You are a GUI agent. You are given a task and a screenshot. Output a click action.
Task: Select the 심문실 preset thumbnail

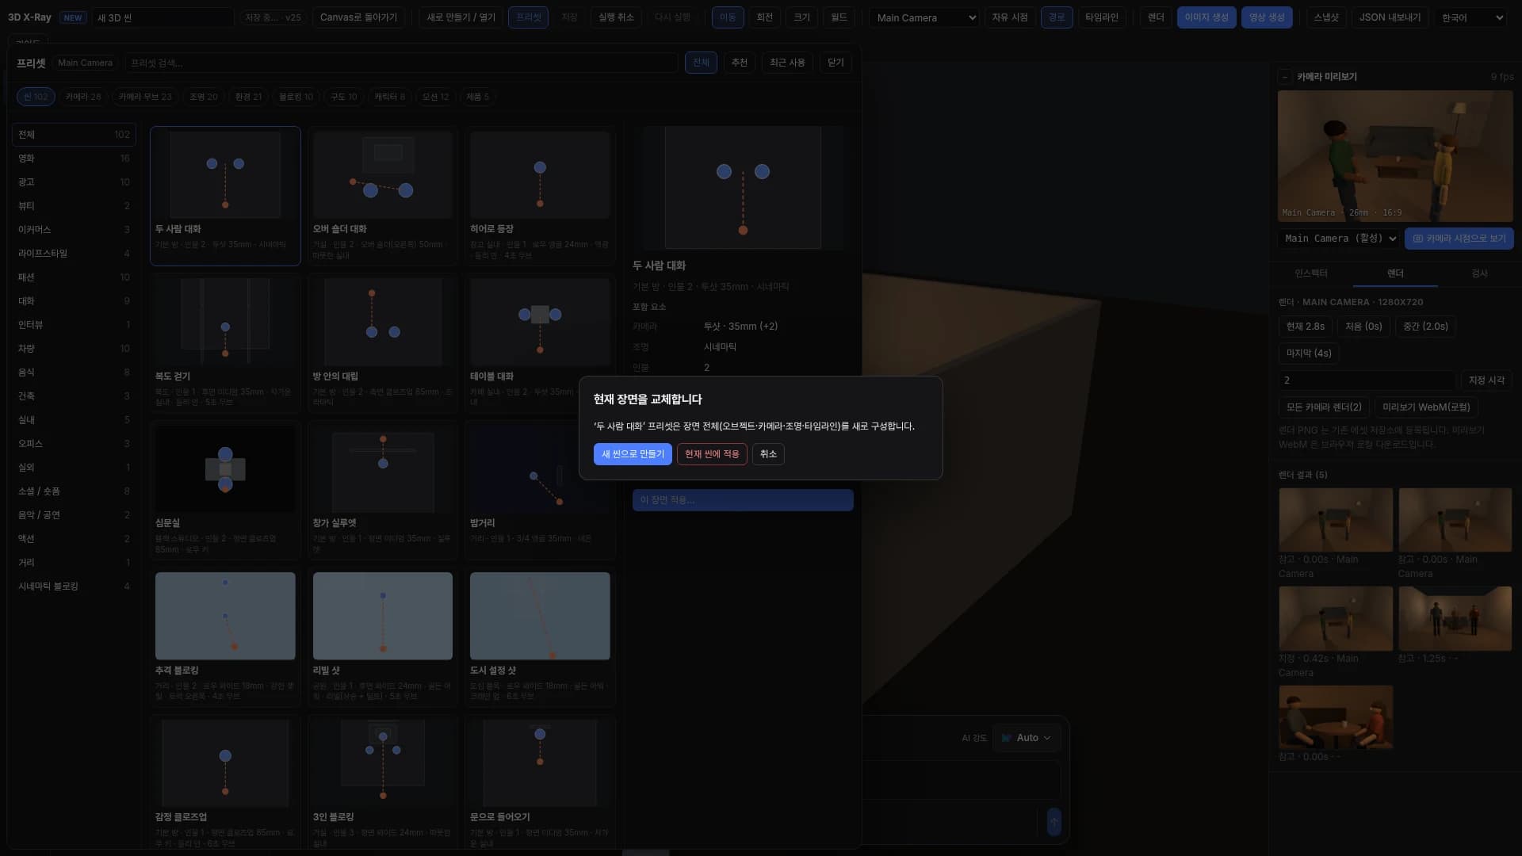[225, 469]
